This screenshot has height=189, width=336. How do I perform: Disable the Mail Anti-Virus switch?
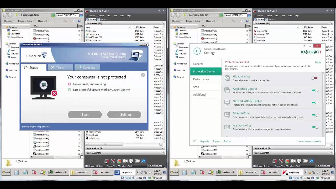pos(315,127)
